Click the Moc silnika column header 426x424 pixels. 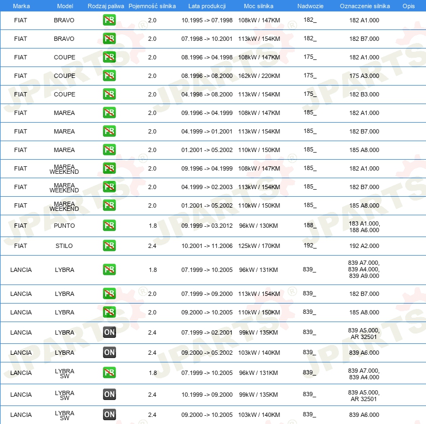[x=259, y=5]
